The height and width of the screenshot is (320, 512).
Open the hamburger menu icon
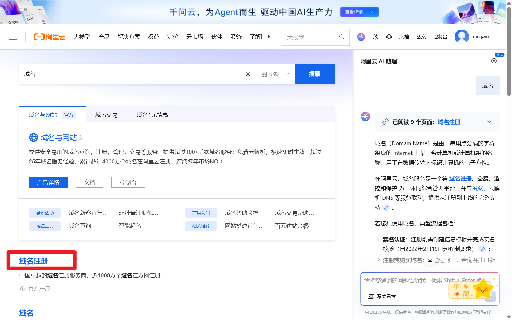click(x=13, y=37)
